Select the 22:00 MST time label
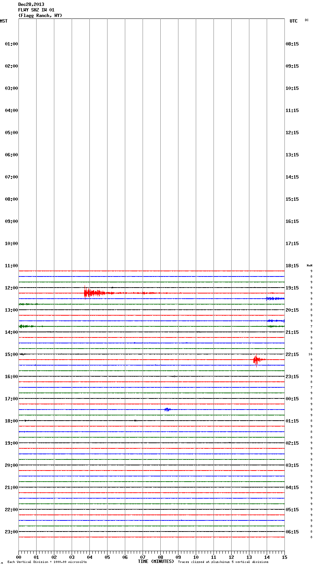 [x=11, y=510]
